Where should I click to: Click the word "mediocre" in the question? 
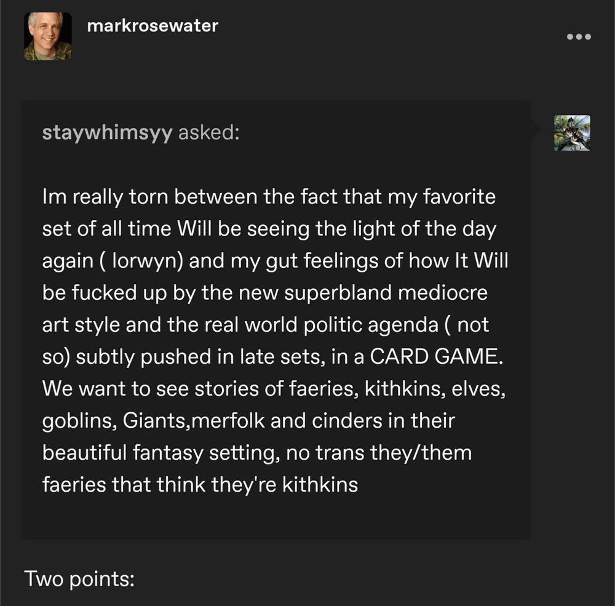click(443, 293)
